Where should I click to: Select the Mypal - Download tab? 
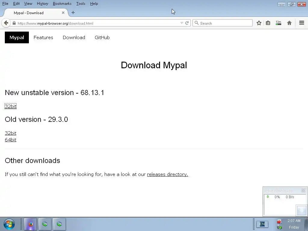(35, 13)
